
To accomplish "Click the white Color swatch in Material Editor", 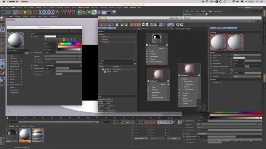I will tap(50, 36).
